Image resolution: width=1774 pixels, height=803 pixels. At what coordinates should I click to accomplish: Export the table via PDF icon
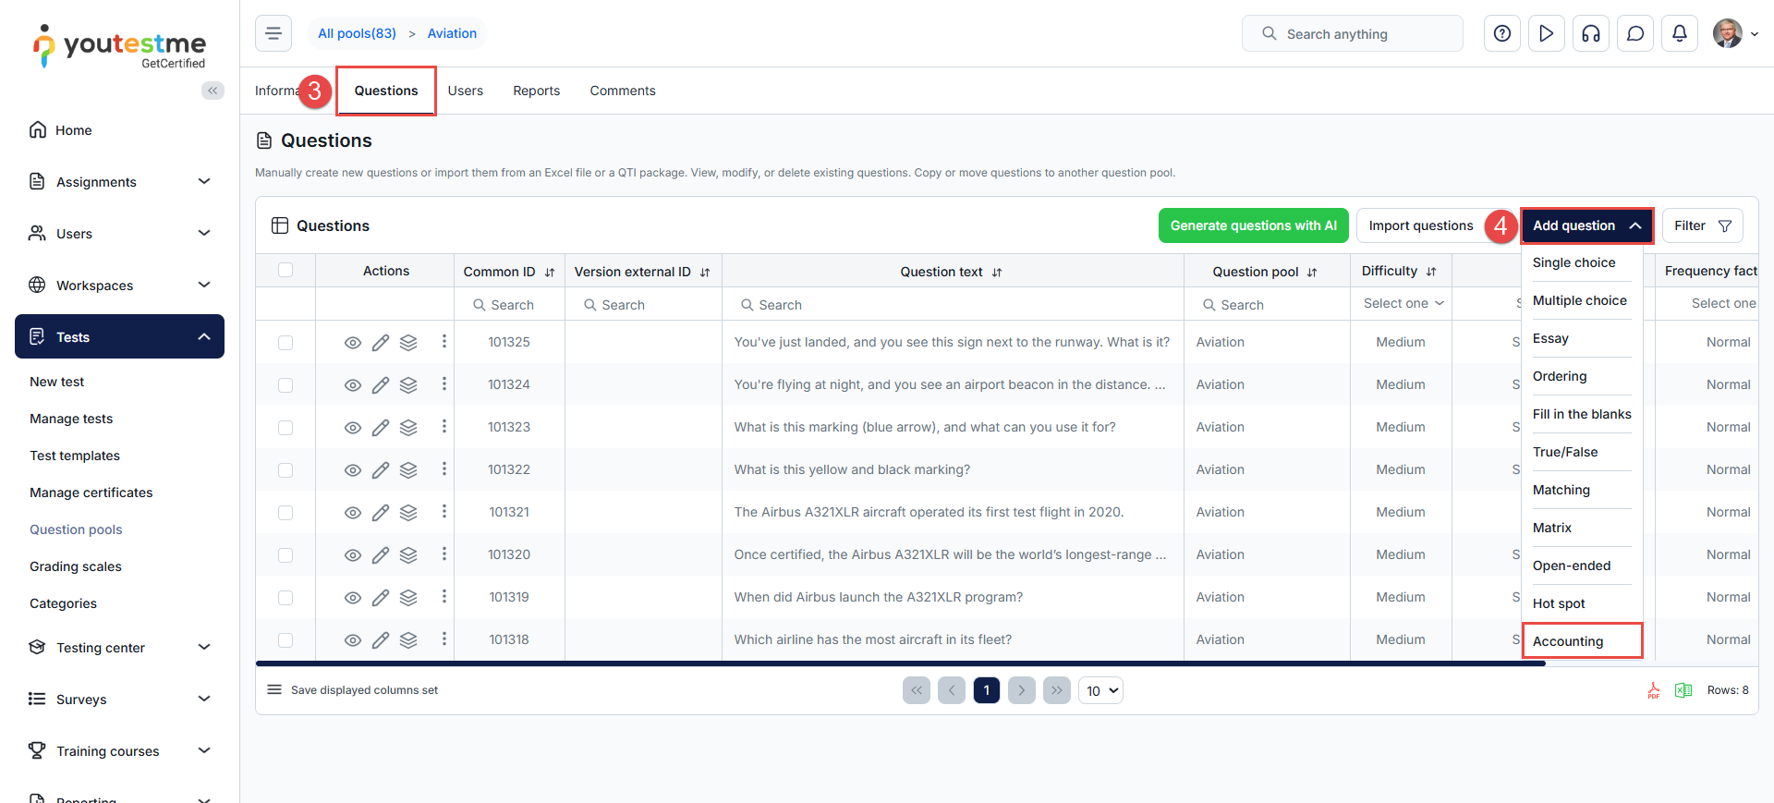pyautogui.click(x=1653, y=690)
